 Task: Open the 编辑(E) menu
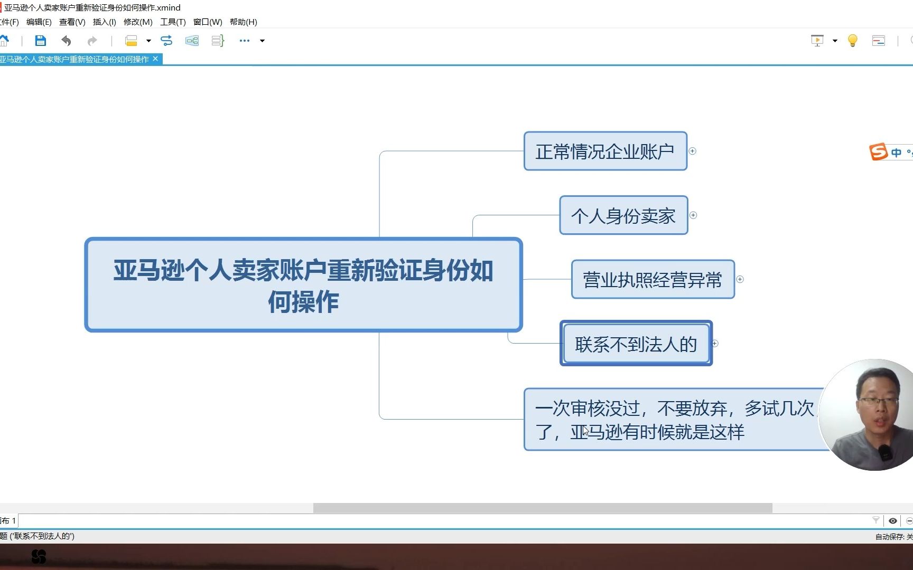[x=39, y=22]
